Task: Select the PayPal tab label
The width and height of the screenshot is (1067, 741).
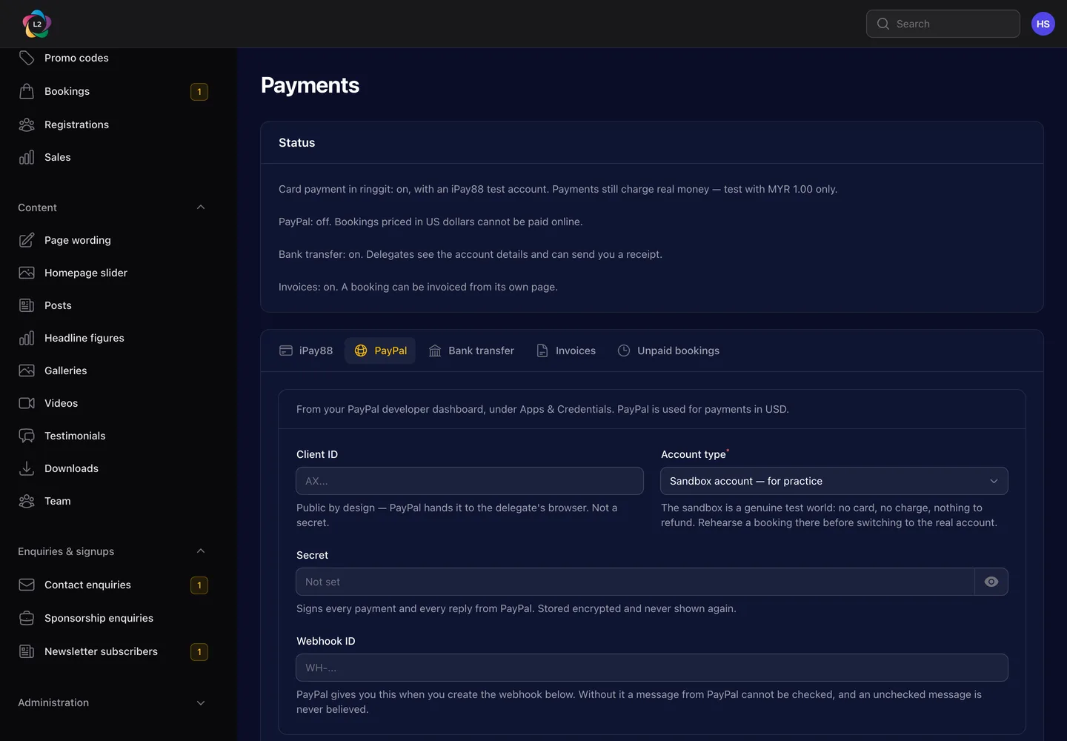Action: pyautogui.click(x=390, y=350)
